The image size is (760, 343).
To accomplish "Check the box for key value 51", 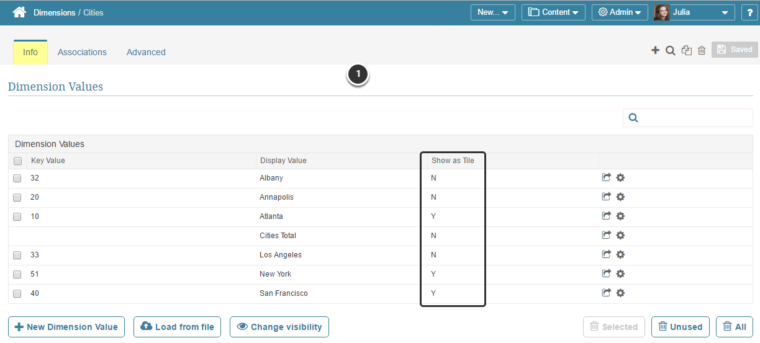I will [17, 275].
